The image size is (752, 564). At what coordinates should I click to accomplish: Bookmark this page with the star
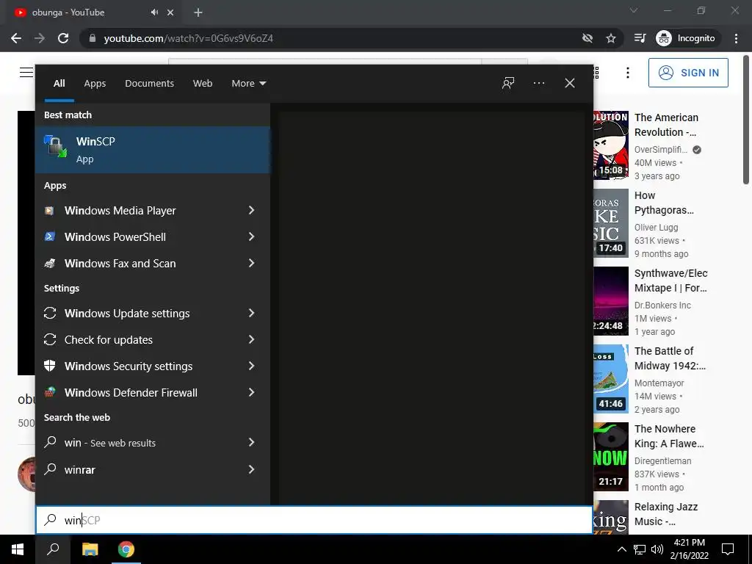click(610, 38)
